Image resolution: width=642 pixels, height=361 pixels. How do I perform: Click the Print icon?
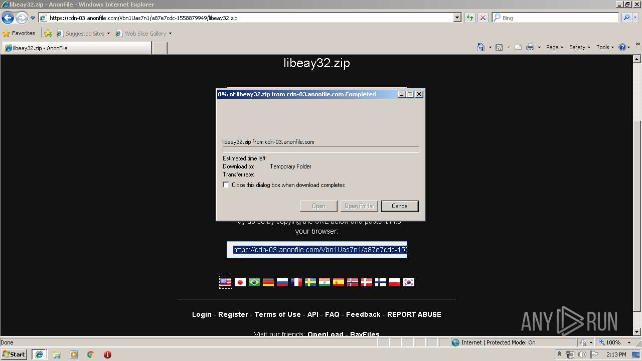click(530, 47)
